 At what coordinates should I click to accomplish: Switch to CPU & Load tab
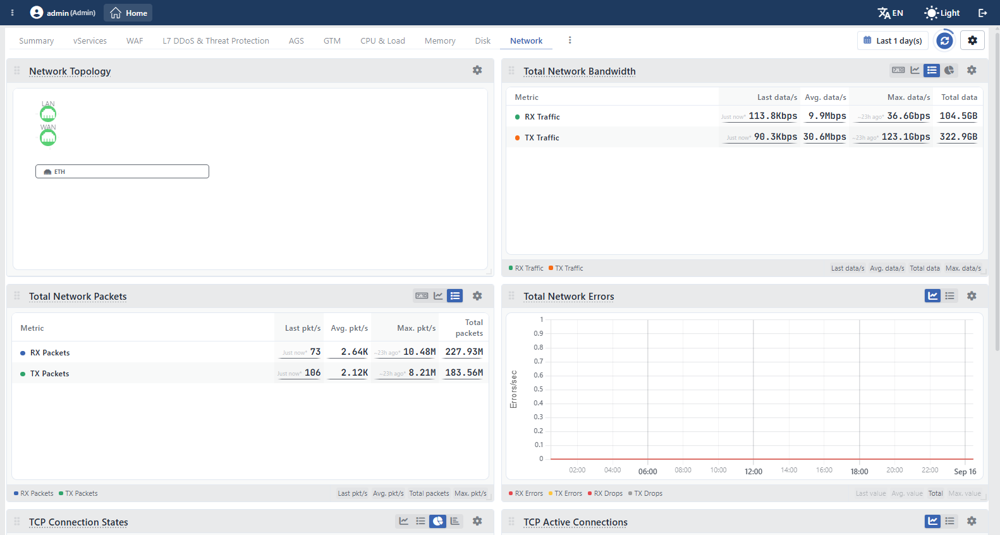pos(382,40)
